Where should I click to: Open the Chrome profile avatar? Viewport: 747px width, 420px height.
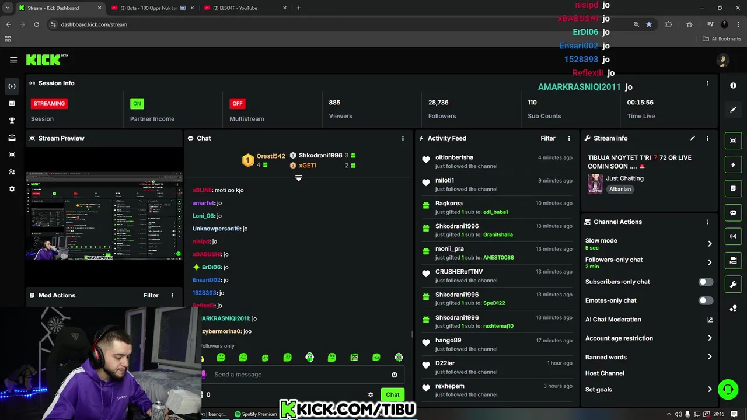click(x=724, y=24)
